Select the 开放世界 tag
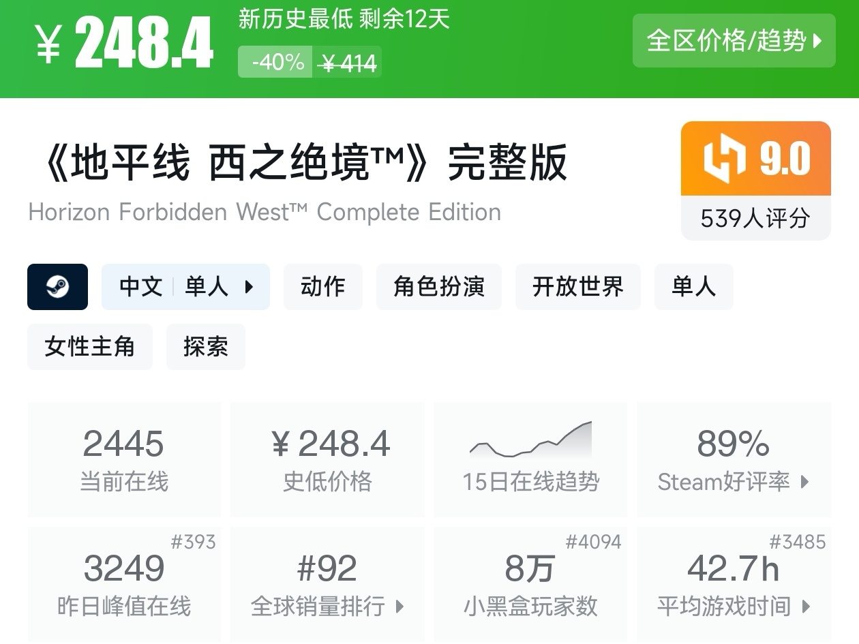Image resolution: width=859 pixels, height=644 pixels. 578,287
